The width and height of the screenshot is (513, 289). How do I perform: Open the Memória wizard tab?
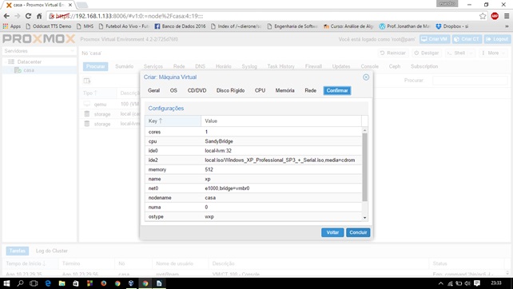284,90
